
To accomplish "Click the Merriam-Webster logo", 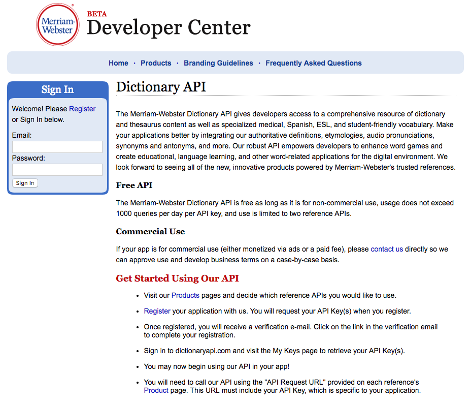I will [58, 25].
